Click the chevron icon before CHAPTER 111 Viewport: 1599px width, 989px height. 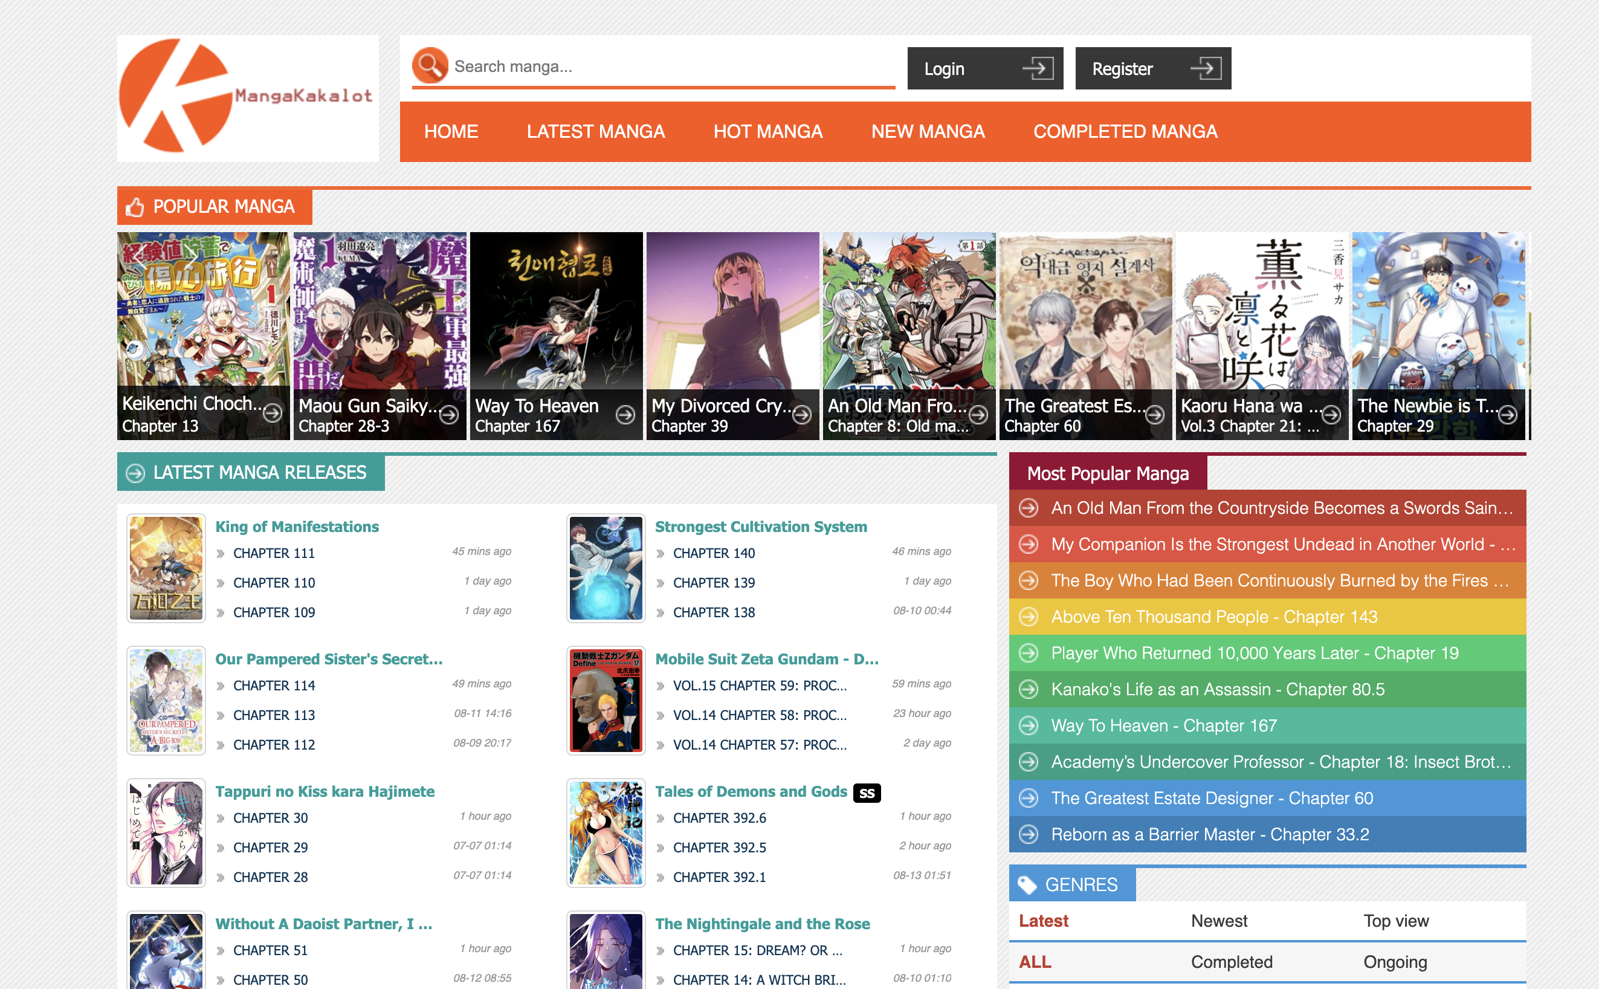point(222,553)
